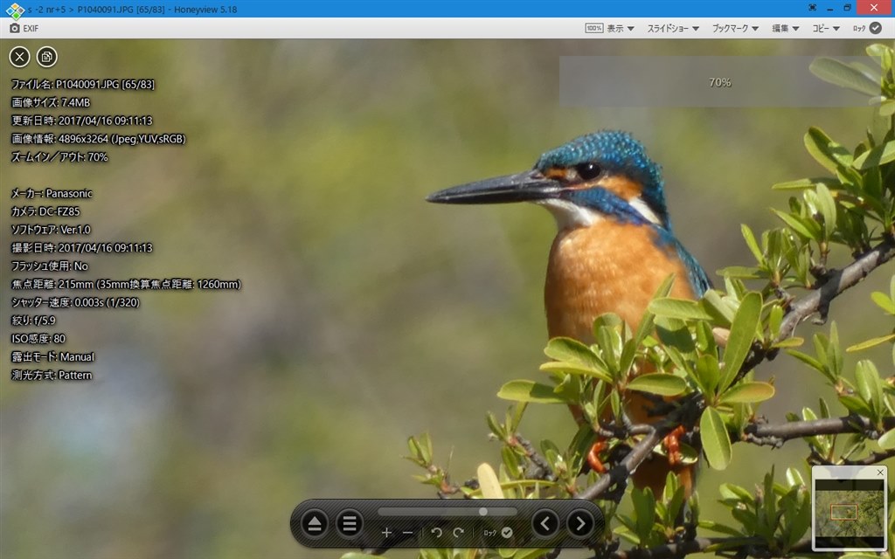Screen dimensions: 895x559
Task: Close the EXIF overlay with its X button
Action: pyautogui.click(x=19, y=56)
